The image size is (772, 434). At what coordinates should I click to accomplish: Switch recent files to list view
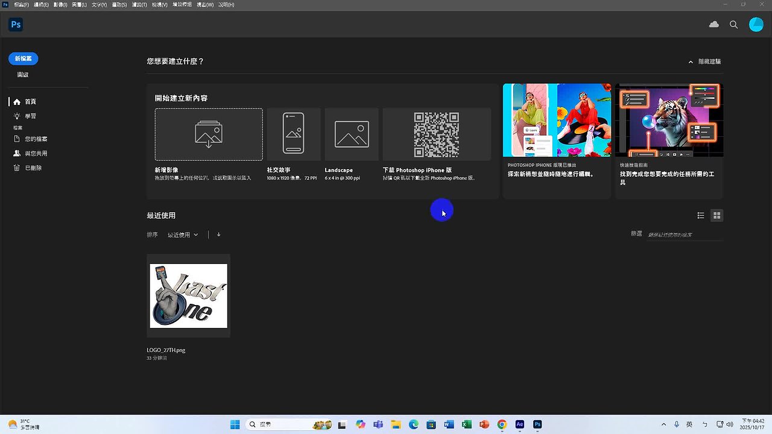[x=700, y=215]
